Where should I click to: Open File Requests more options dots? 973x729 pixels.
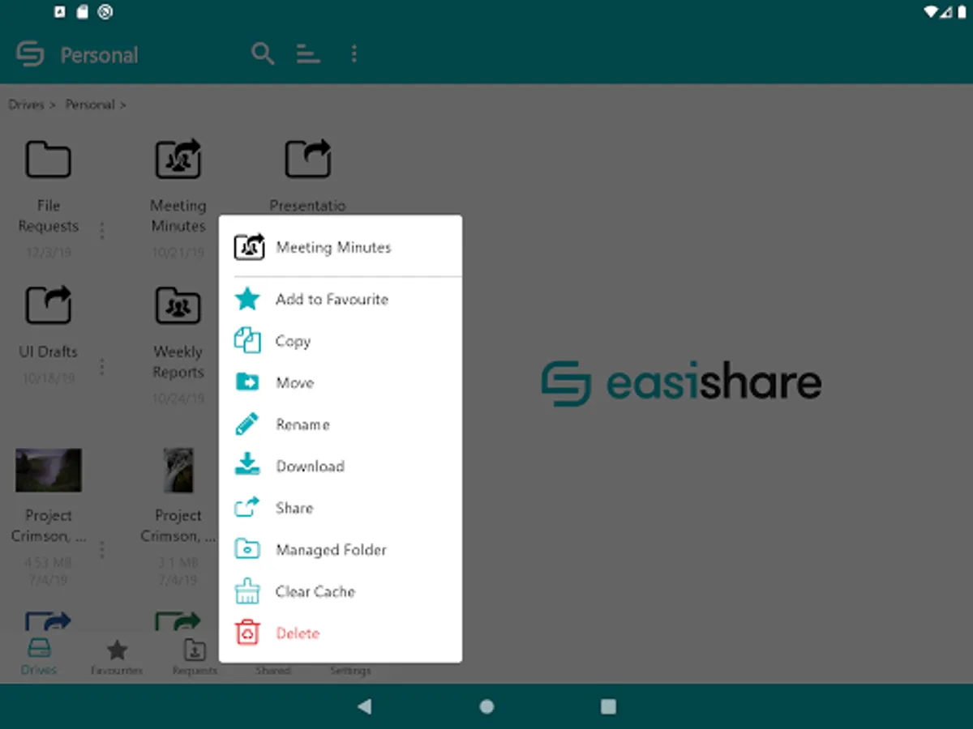tap(102, 231)
